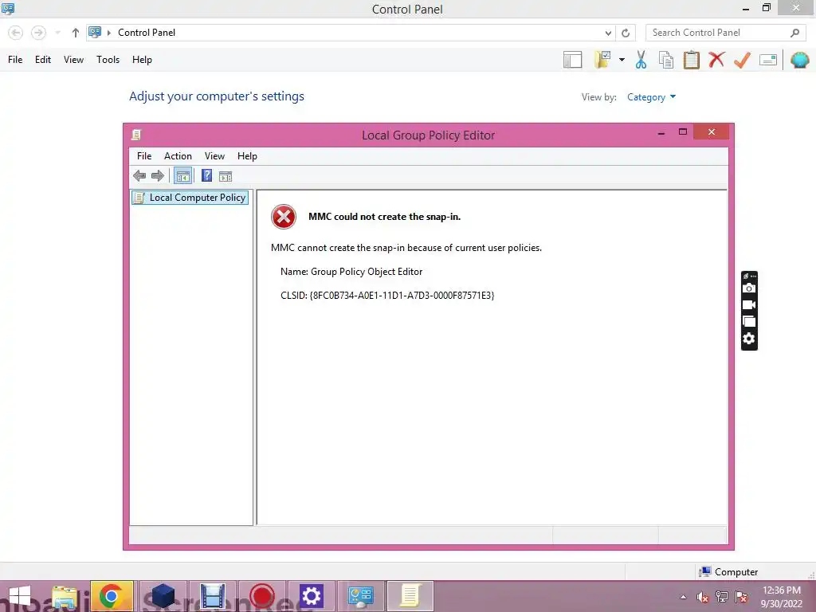Click the breadcrumb chevron before Control Panel
The height and width of the screenshot is (612, 816).
pos(108,33)
